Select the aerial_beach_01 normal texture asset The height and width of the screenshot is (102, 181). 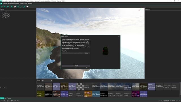click(56, 86)
